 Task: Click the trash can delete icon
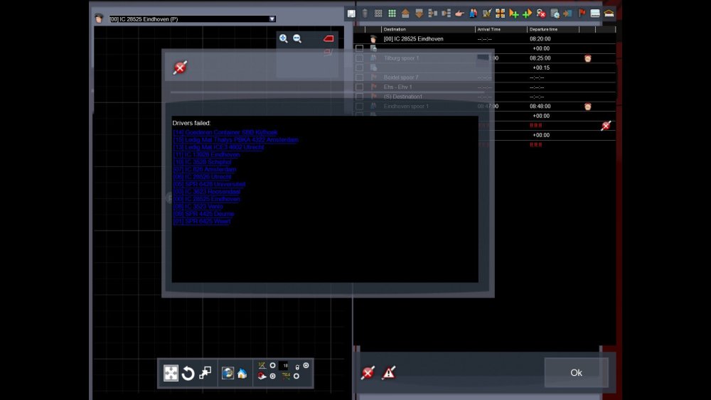coord(365,13)
